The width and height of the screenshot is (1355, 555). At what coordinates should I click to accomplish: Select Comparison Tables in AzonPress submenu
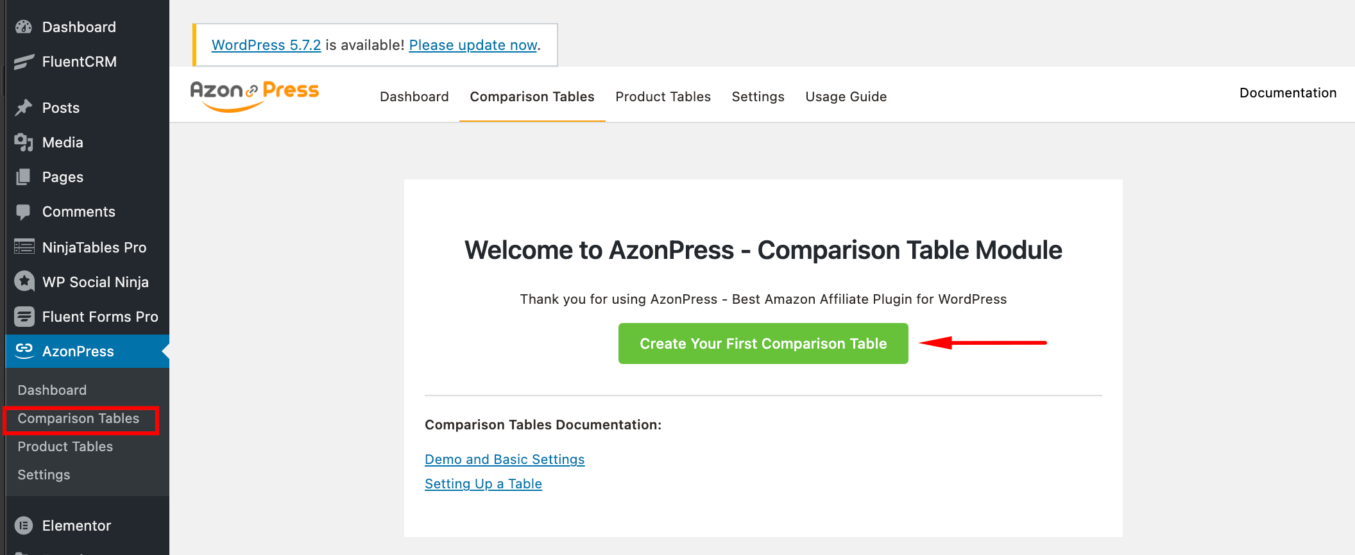[78, 418]
